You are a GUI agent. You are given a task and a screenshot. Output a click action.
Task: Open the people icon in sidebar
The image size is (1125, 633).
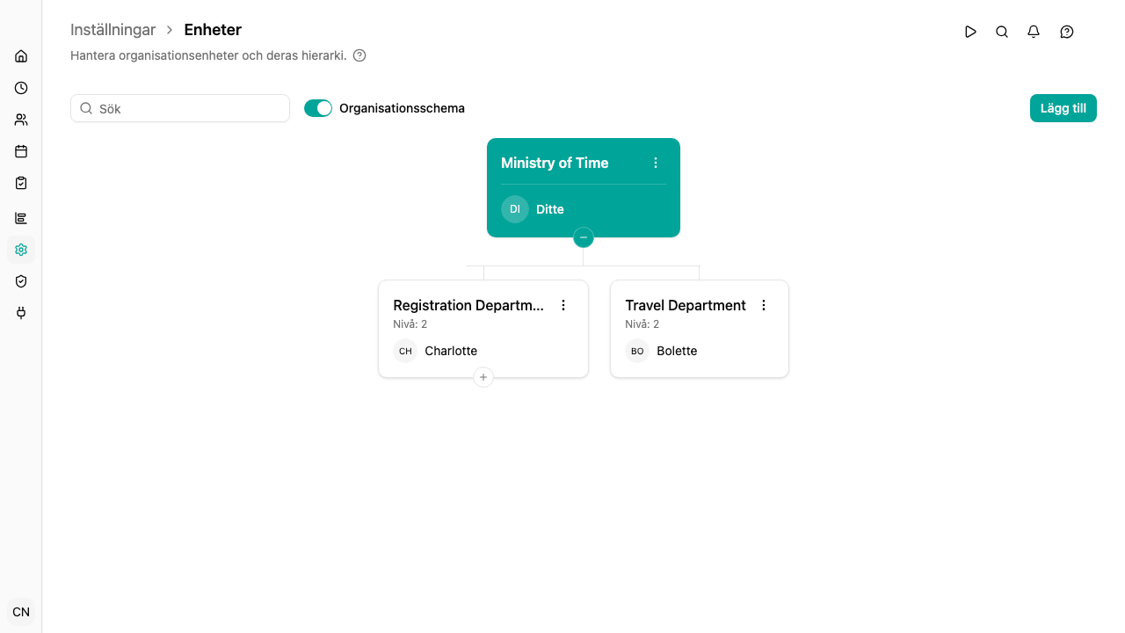point(21,120)
